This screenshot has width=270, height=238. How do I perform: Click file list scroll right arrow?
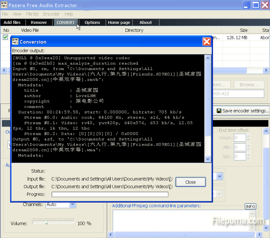click(x=266, y=70)
